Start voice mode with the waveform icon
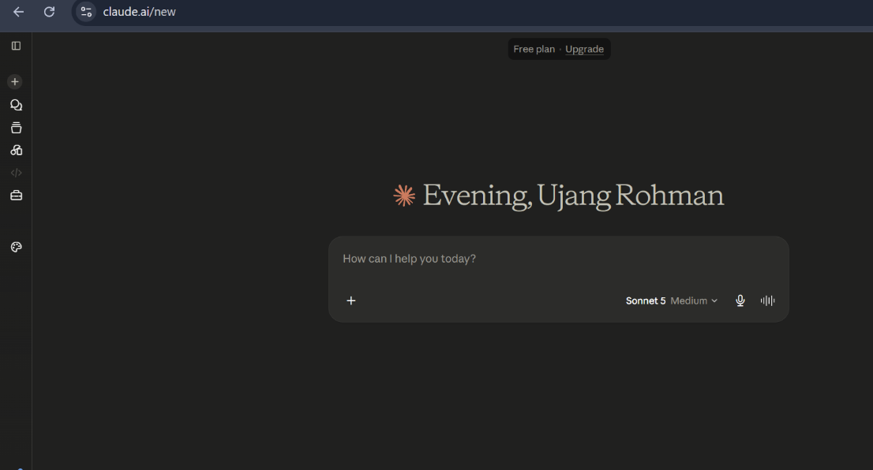 pyautogui.click(x=767, y=301)
